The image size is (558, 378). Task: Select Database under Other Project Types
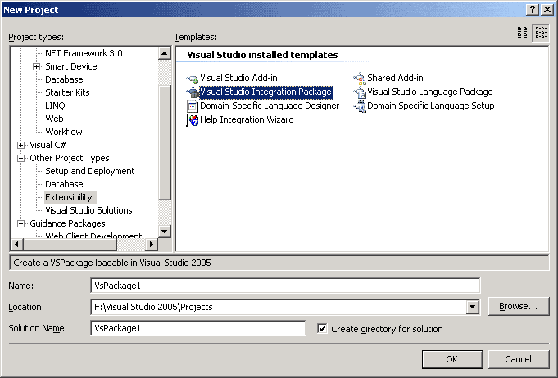[64, 184]
